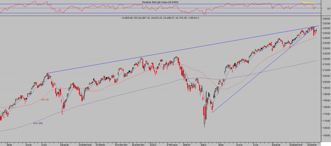Click the leftmost May label on date axis
Viewport: 331px width, 146px height.
(x=9, y=144)
